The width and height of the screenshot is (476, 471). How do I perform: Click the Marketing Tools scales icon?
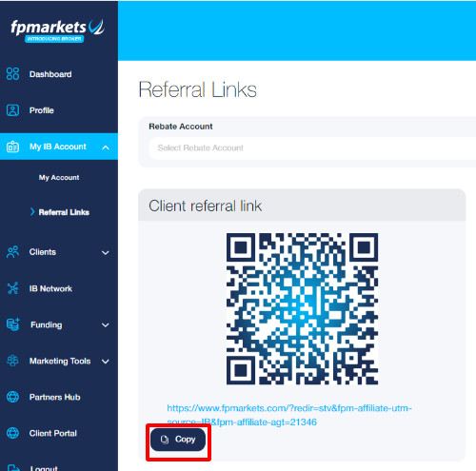(x=12, y=361)
